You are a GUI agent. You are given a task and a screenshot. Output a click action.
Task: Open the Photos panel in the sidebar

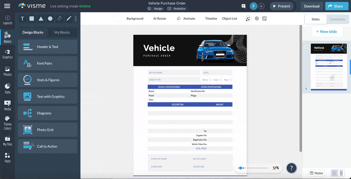coord(8,71)
